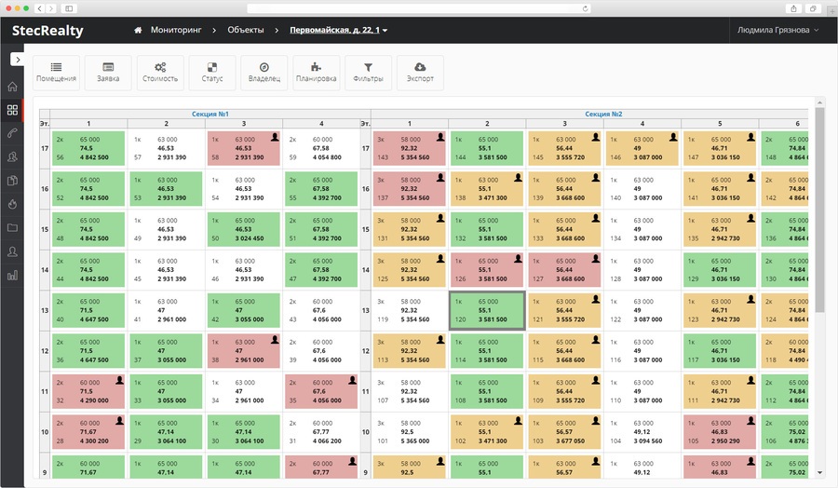Click the StecRealty logo

(47, 31)
